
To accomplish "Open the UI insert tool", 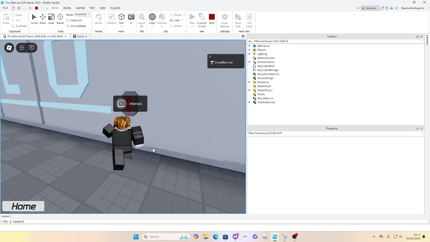I will tap(131, 19).
